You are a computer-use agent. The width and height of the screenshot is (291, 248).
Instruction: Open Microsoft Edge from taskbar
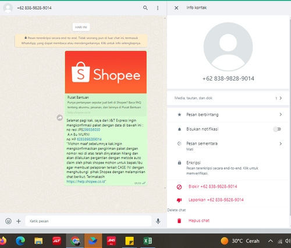click(20, 241)
